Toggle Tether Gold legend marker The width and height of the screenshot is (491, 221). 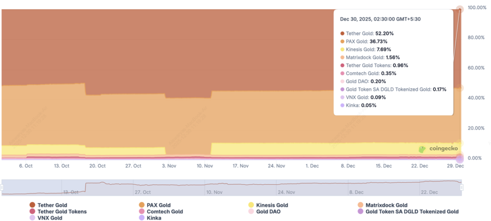[x=32, y=205]
